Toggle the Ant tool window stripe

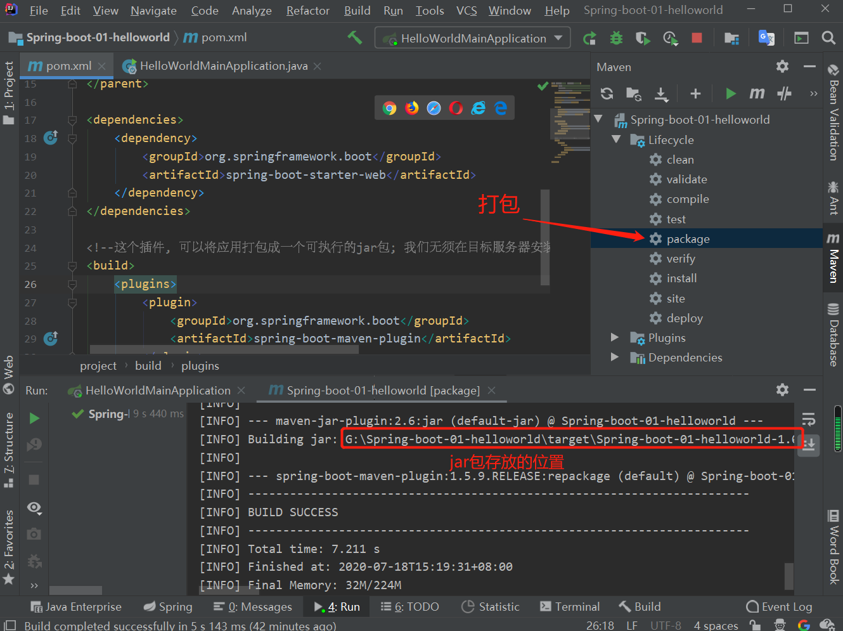pyautogui.click(x=833, y=198)
